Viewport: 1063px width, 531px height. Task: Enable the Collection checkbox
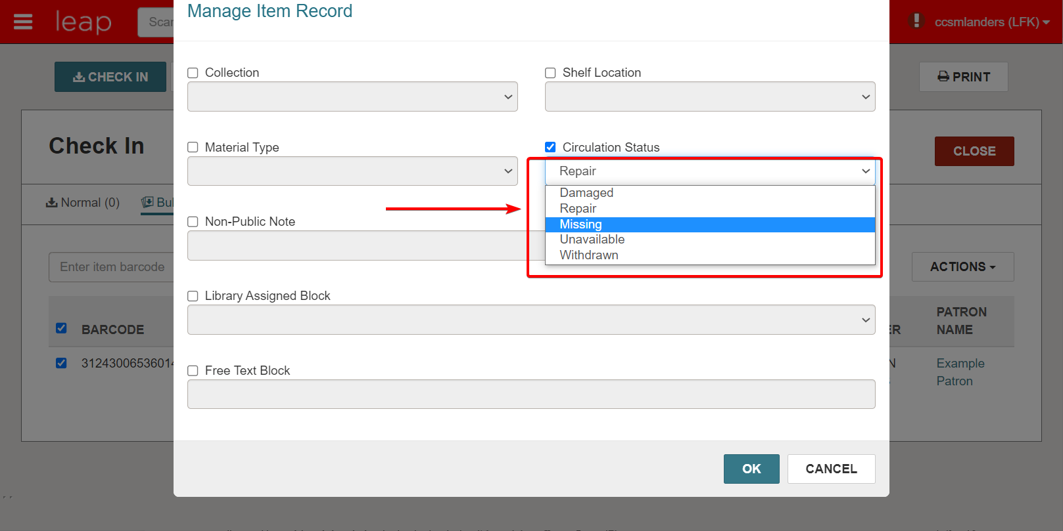pyautogui.click(x=193, y=73)
